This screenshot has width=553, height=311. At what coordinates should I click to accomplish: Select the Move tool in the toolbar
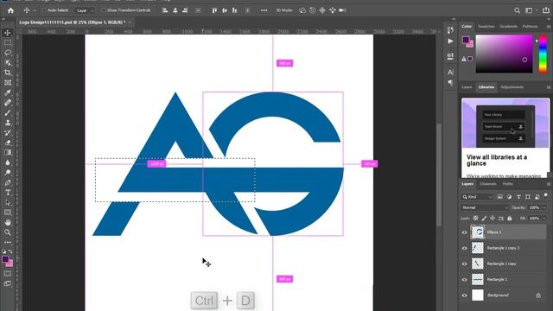click(x=8, y=33)
